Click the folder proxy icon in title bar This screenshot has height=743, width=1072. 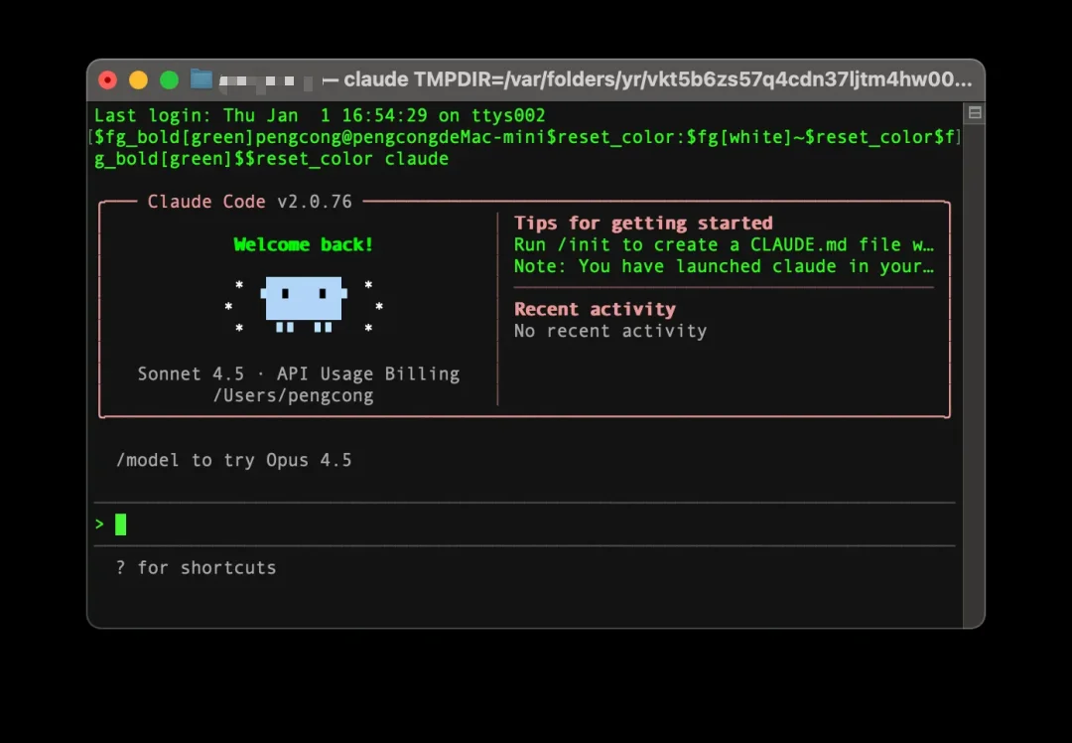[201, 79]
